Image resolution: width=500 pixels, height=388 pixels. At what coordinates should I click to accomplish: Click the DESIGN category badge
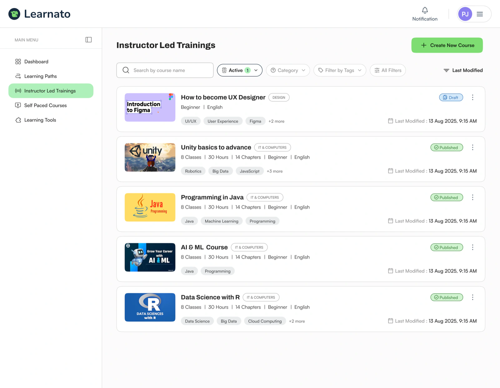click(279, 98)
